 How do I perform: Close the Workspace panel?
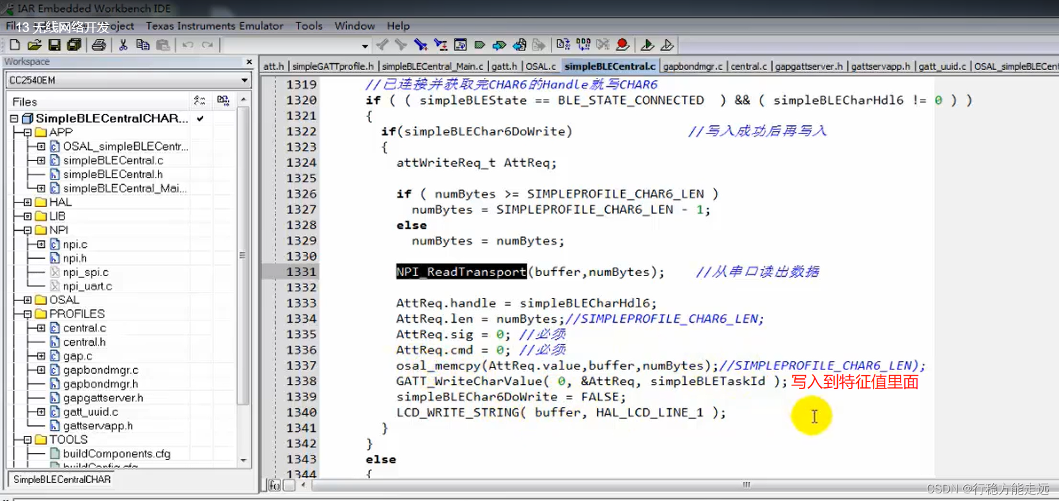[249, 62]
